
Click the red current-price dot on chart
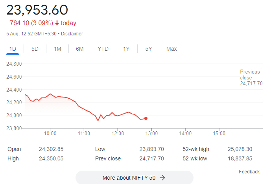click(146, 118)
